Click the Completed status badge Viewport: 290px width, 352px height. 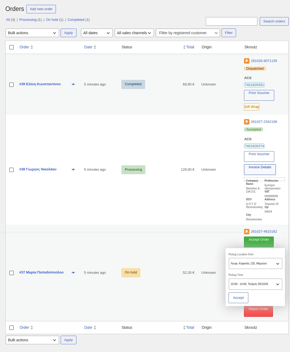pos(133,84)
